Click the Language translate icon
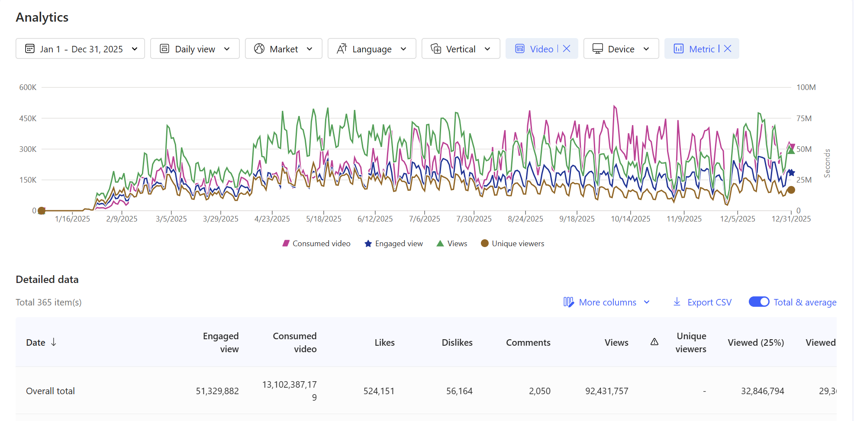The width and height of the screenshot is (854, 421). click(x=342, y=48)
